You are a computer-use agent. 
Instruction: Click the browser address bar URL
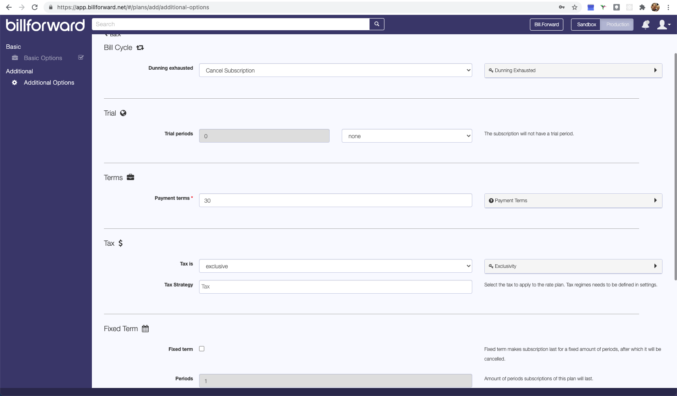[133, 7]
